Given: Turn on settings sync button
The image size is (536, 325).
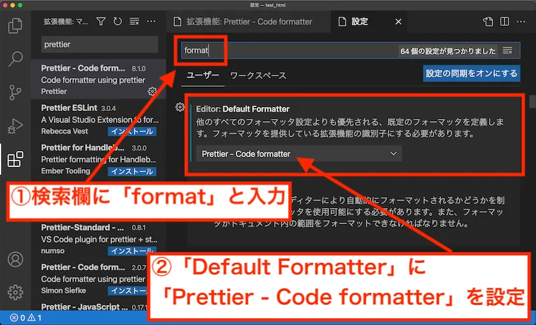Looking at the screenshot, I should point(472,74).
